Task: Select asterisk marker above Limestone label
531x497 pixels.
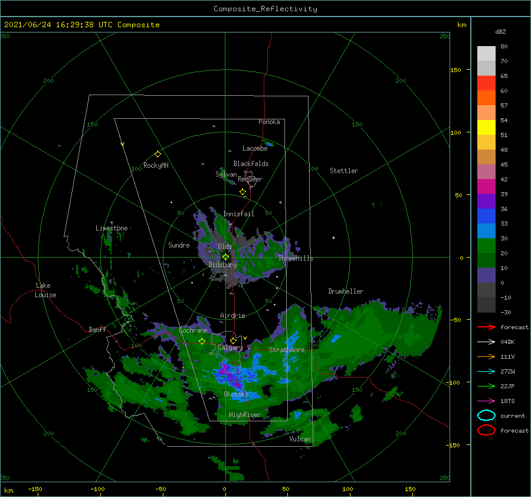Action: point(112,223)
